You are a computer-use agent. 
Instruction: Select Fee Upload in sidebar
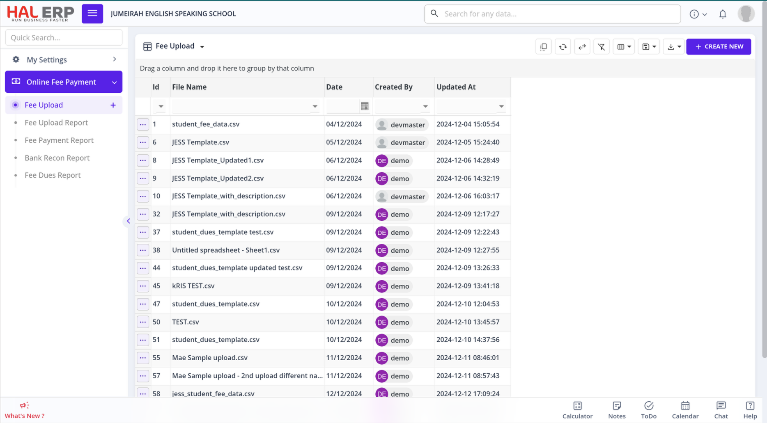point(44,105)
